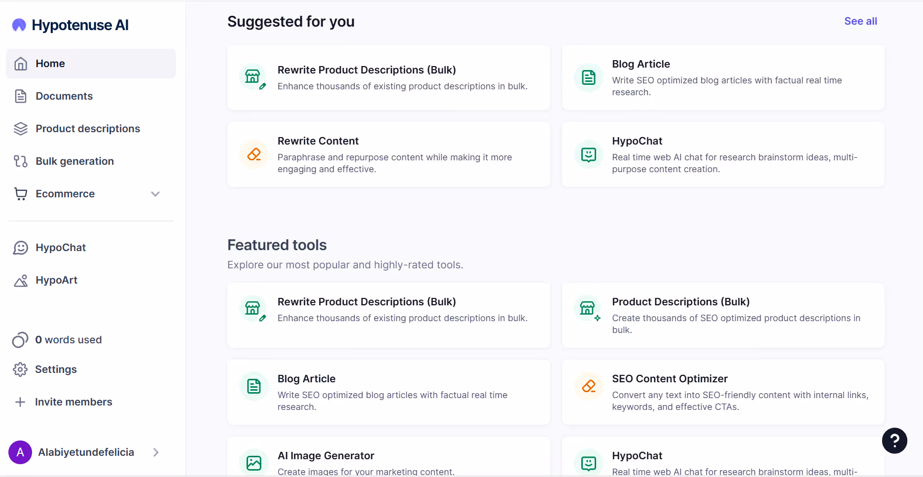This screenshot has width=923, height=477.
Task: Go to Home in the sidebar
Action: pos(91,64)
